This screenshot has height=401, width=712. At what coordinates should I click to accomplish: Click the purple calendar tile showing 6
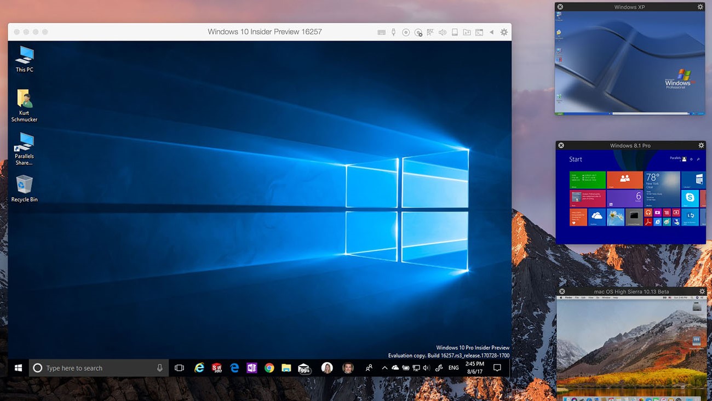[x=624, y=198]
